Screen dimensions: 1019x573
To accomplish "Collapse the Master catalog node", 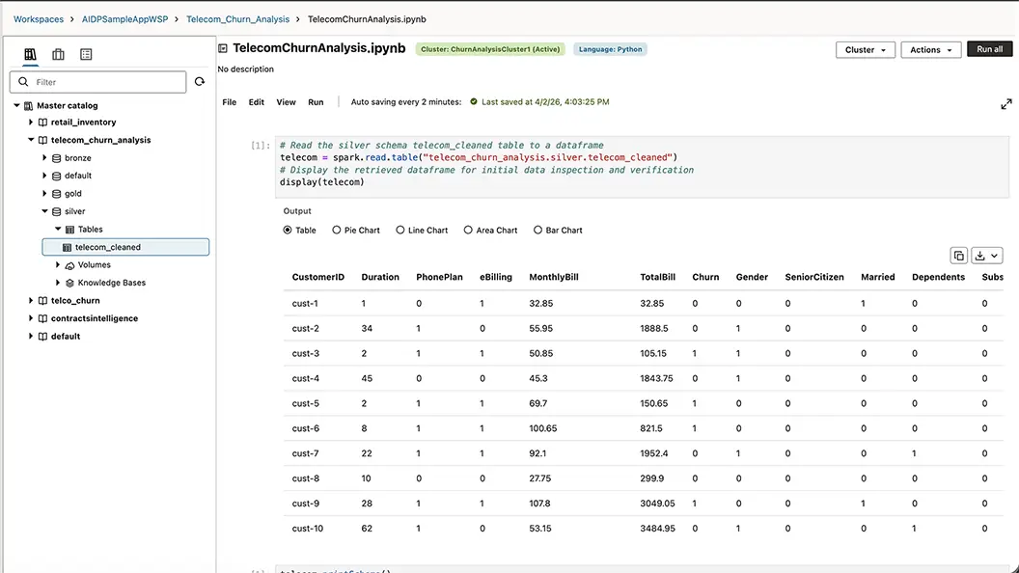I will coord(16,104).
